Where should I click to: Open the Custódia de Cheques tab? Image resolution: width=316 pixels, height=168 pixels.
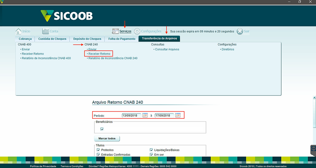coord(52,39)
